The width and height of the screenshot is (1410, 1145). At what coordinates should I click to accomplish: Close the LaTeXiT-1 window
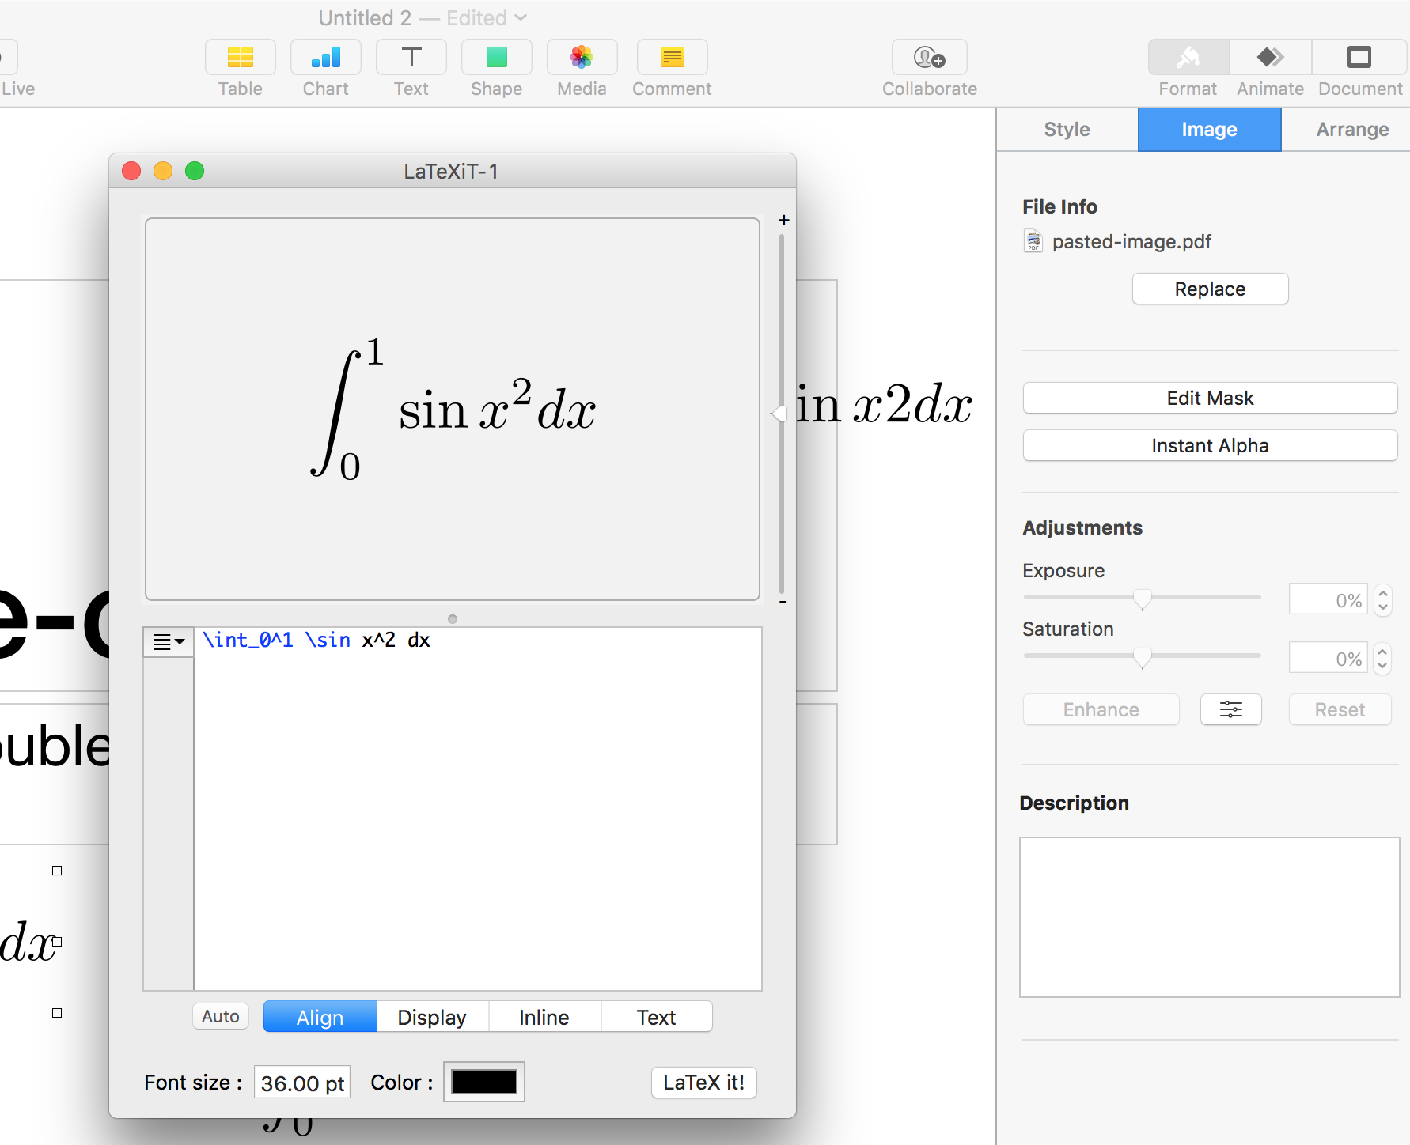coord(131,171)
